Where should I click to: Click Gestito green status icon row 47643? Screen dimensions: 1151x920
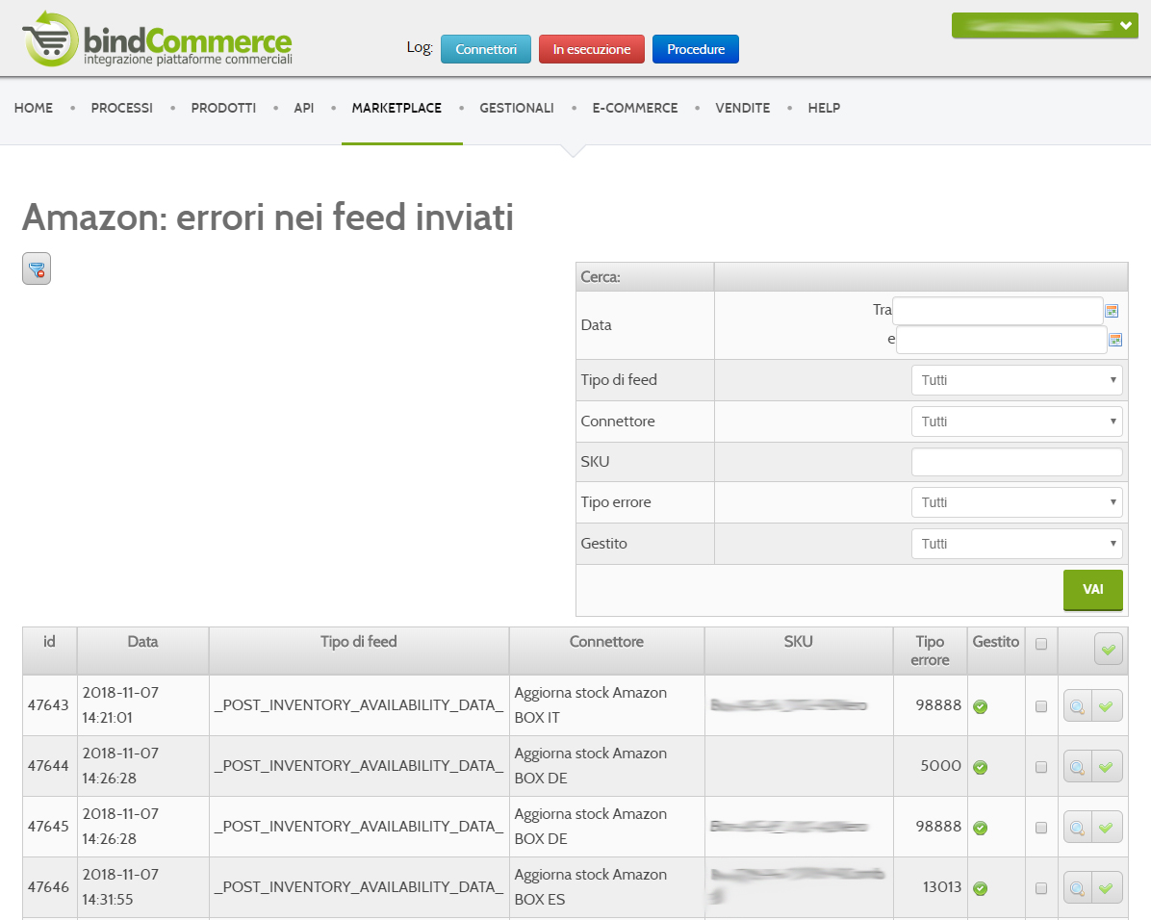pyautogui.click(x=980, y=706)
